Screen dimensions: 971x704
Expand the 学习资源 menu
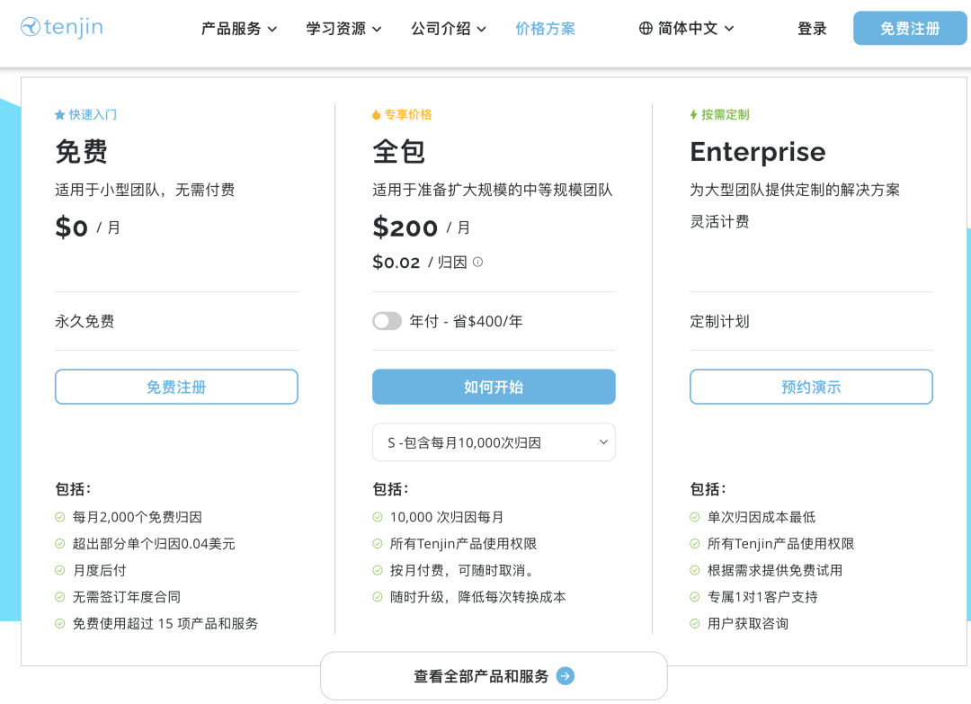[x=343, y=29]
